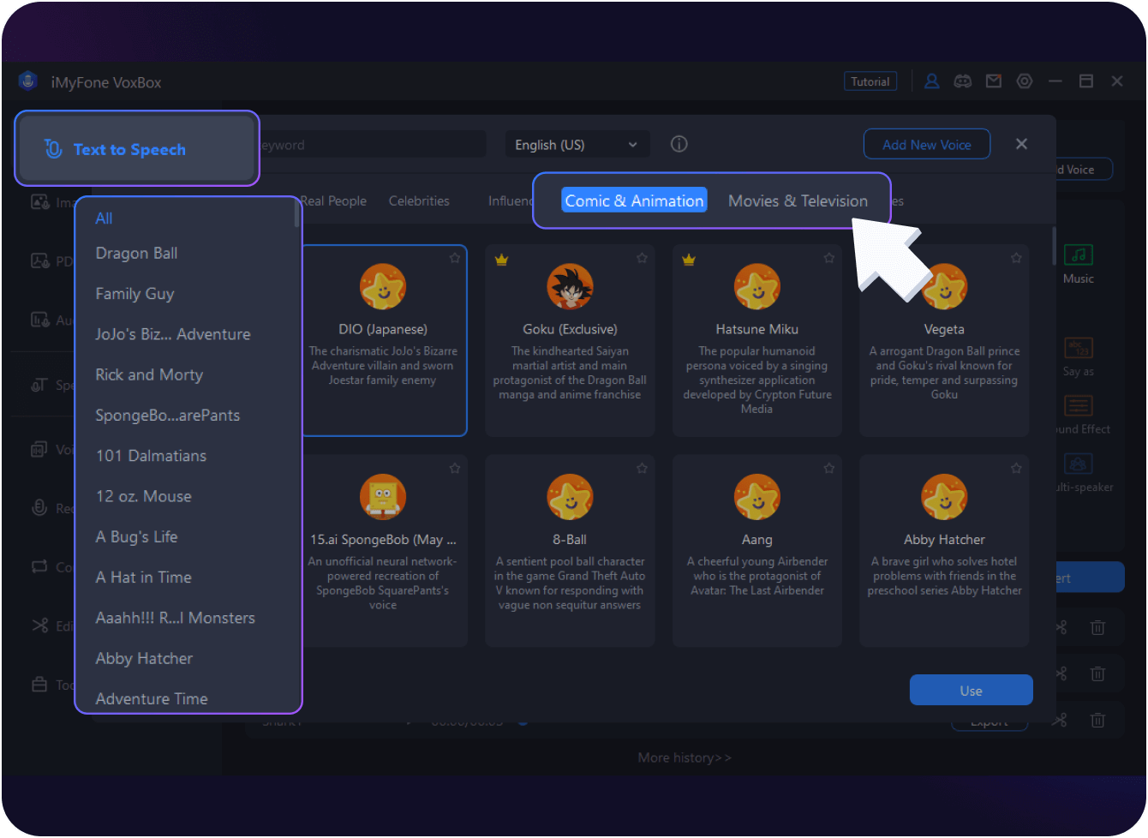Viewport: 1148px width, 838px height.
Task: Open the mail icon in title bar
Action: point(994,81)
